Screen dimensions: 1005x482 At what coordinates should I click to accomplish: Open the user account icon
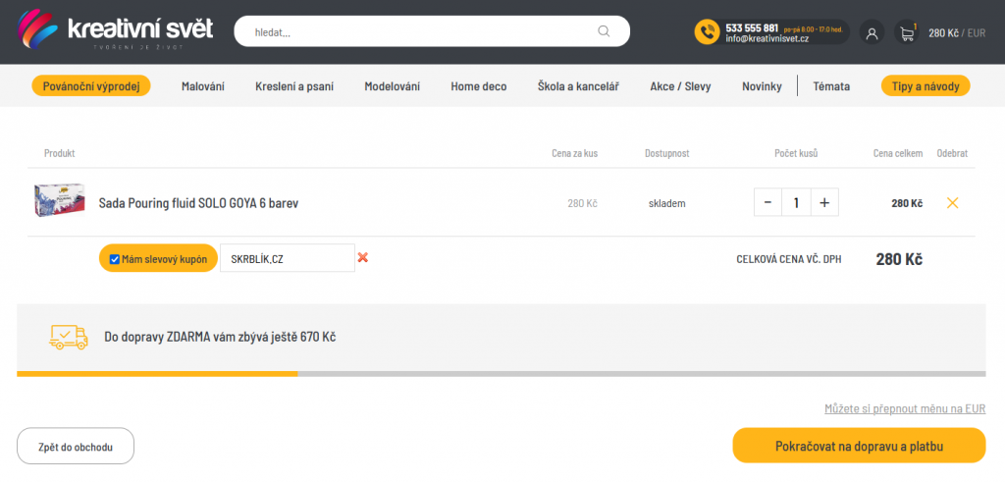click(x=872, y=32)
